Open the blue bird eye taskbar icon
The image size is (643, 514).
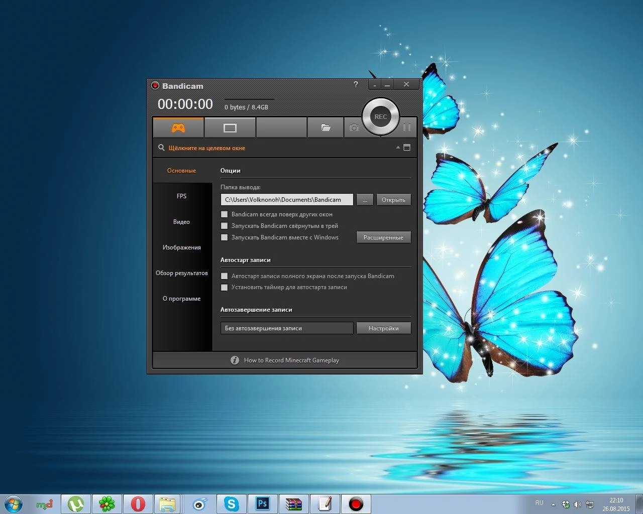tap(200, 504)
